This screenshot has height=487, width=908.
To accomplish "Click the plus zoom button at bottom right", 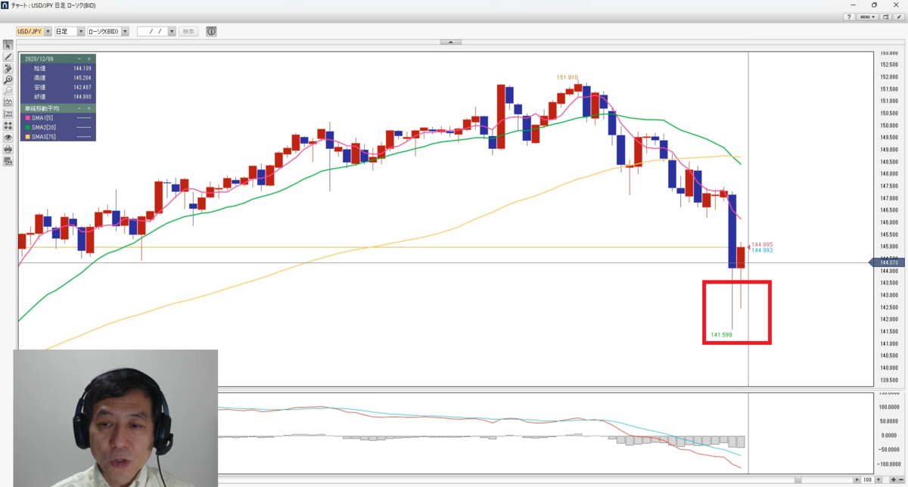I will tap(893, 479).
